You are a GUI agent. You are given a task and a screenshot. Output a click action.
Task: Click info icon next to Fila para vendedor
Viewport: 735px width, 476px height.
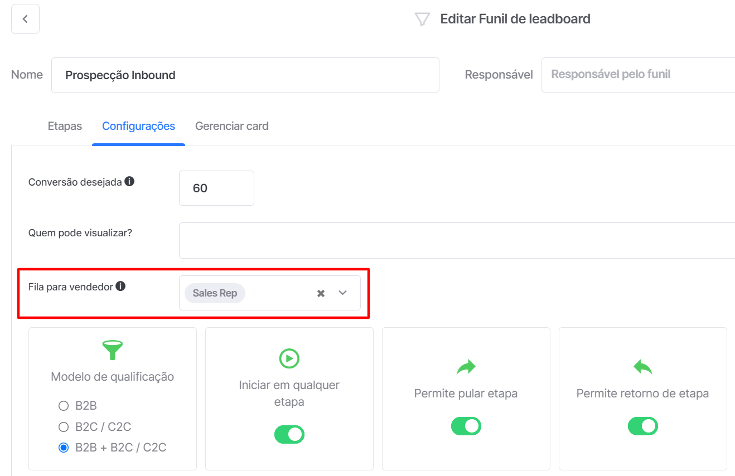[x=120, y=286]
